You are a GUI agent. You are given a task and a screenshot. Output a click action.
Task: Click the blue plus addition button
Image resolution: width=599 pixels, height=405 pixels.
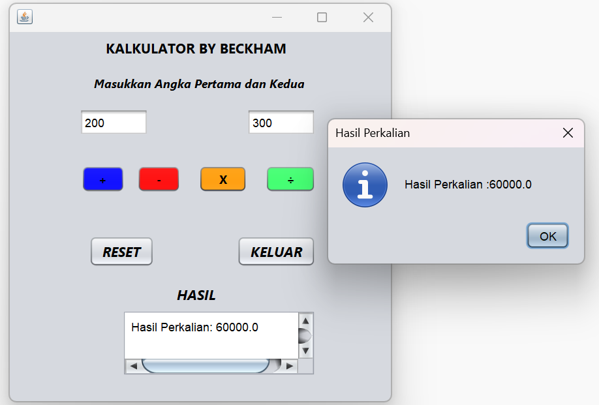(x=102, y=179)
